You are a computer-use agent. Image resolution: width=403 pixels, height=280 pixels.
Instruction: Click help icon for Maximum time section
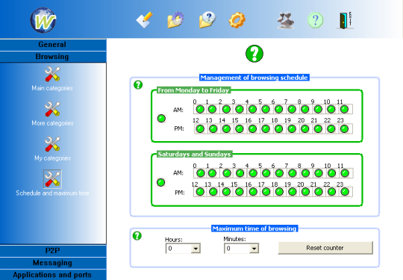(x=137, y=236)
